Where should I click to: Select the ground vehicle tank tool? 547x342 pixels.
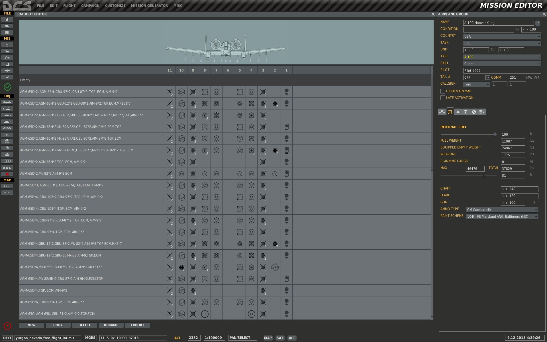click(7, 122)
